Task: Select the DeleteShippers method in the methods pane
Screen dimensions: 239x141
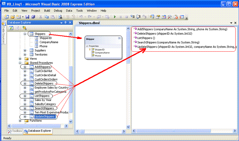Action: pyautogui.click(x=164, y=34)
